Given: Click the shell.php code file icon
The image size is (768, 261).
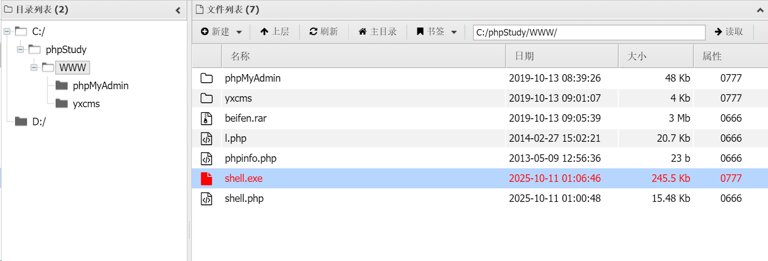Looking at the screenshot, I should (206, 198).
